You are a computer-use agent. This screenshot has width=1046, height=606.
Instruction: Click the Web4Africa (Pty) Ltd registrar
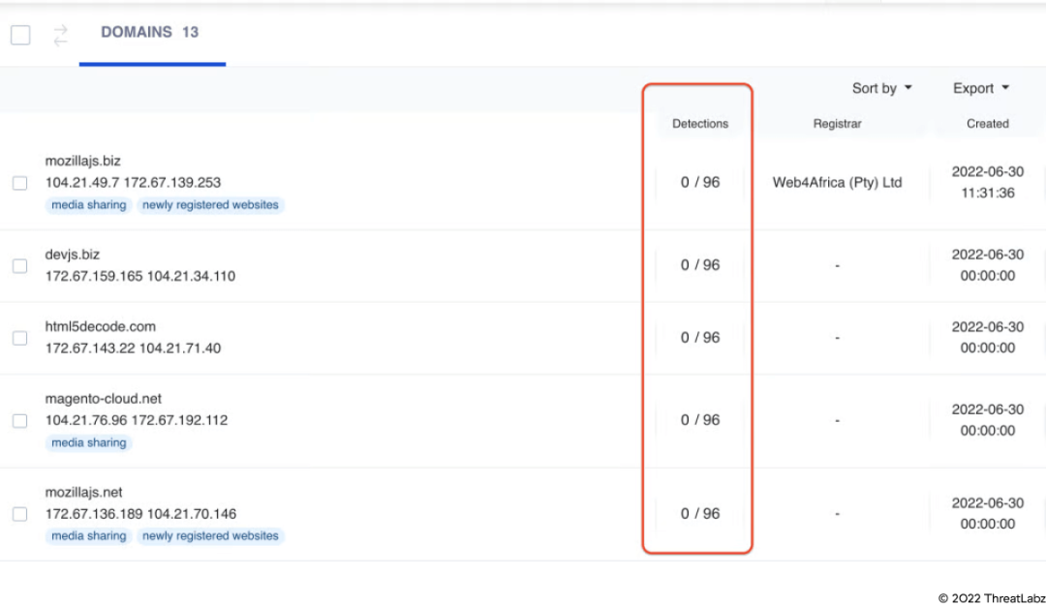[837, 183]
